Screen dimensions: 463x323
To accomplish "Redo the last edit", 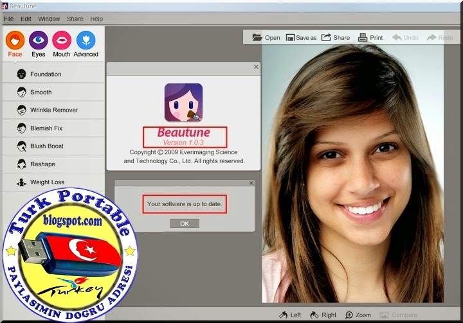I will click(440, 37).
